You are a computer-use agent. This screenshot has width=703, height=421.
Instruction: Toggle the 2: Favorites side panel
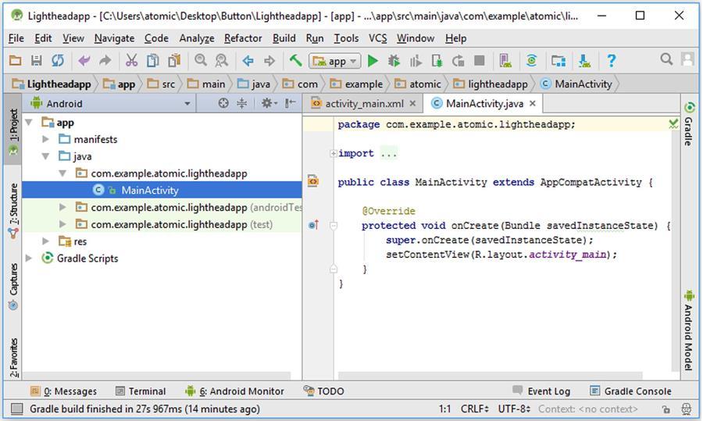tap(13, 357)
